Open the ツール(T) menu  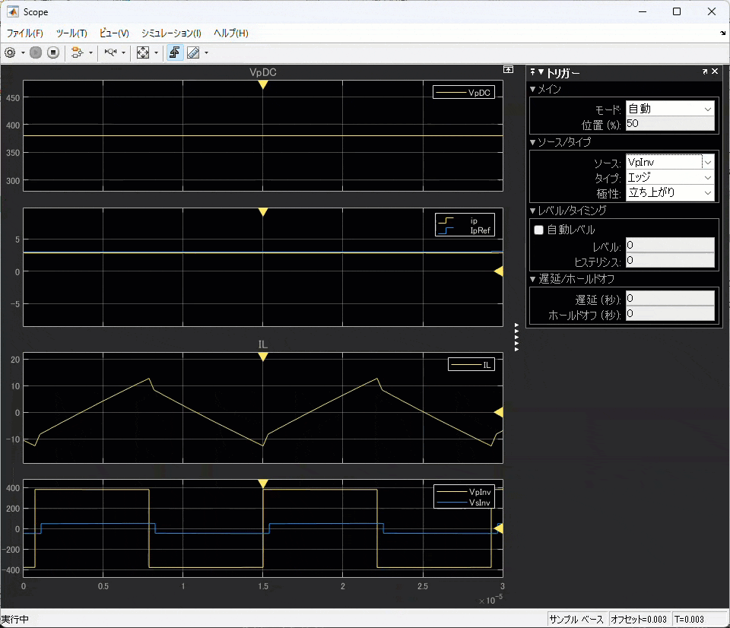71,33
